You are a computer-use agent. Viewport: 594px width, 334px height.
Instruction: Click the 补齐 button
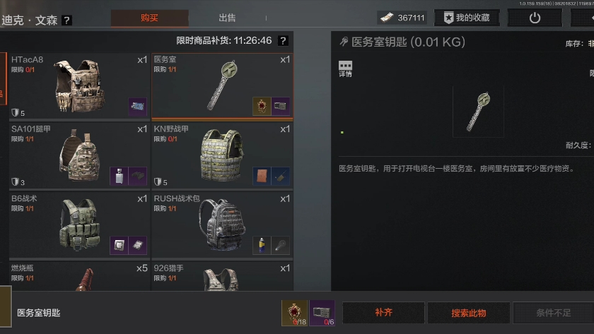click(383, 313)
